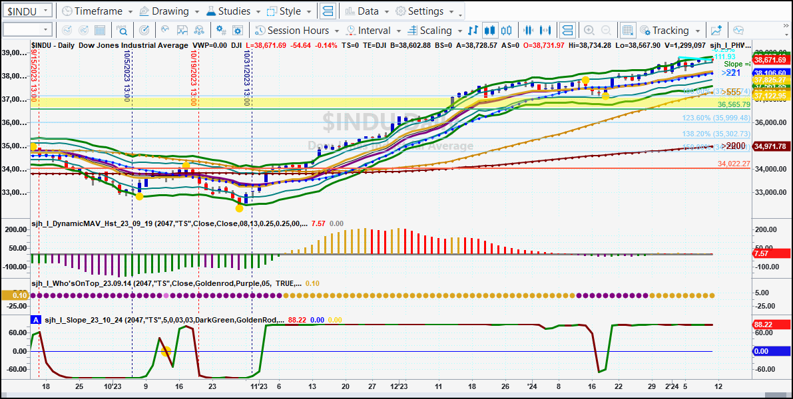Screen dimensions: 793x399
Task: Click the gear with hash symbol icon
Action: 221,31
